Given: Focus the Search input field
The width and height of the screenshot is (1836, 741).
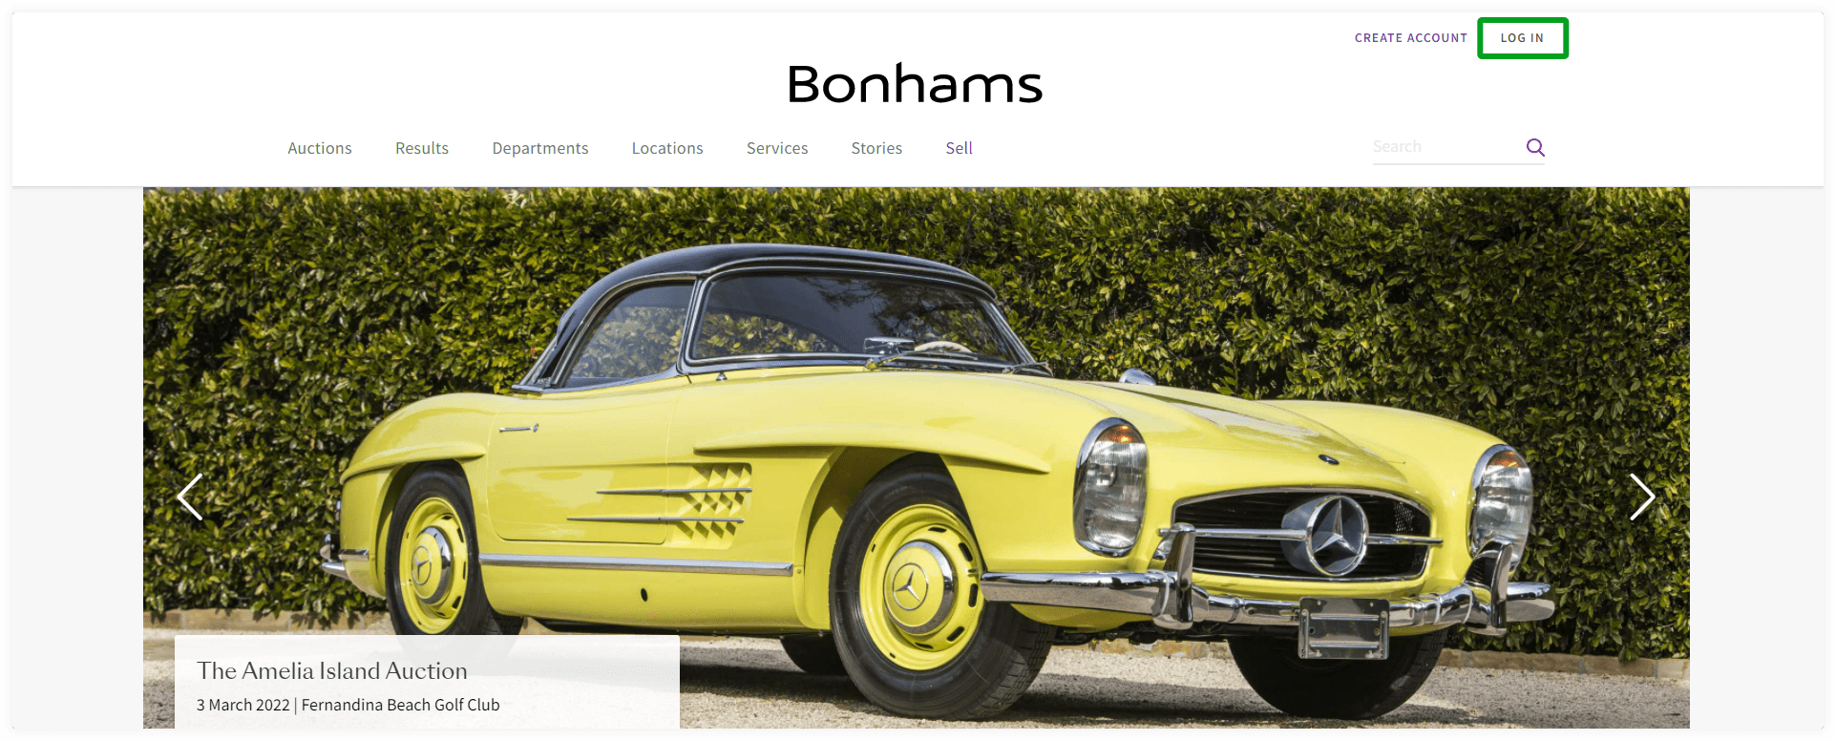Looking at the screenshot, I should coord(1446,147).
